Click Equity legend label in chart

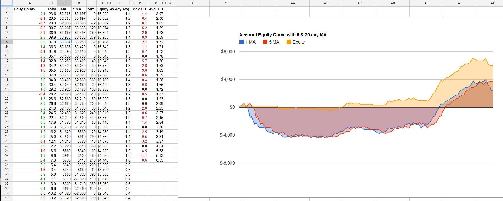point(298,42)
